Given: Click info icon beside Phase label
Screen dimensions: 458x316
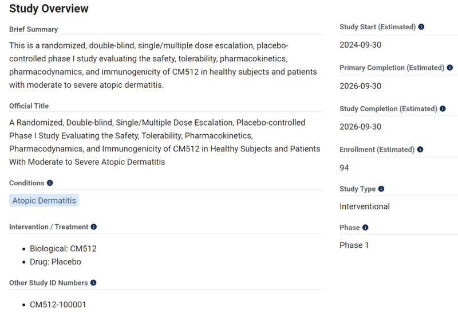Looking at the screenshot, I should [365, 228].
